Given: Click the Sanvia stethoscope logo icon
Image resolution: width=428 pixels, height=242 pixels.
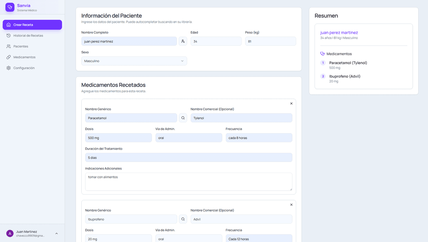Looking at the screenshot, I should (x=10, y=7).
